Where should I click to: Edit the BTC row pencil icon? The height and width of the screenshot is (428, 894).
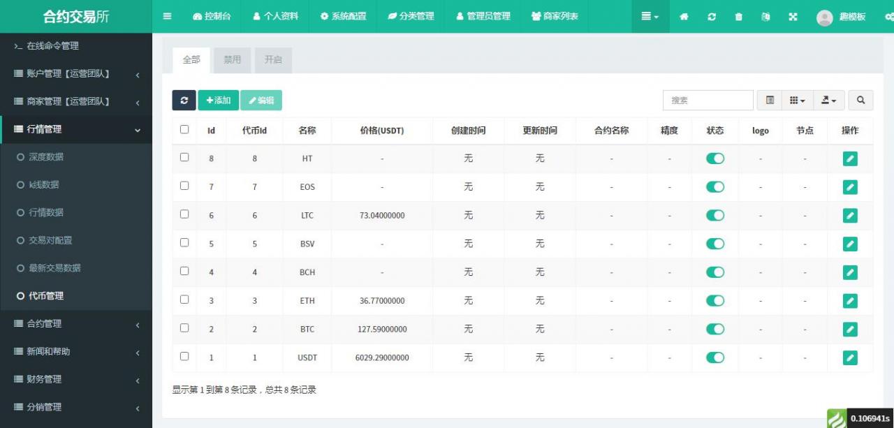(x=850, y=330)
